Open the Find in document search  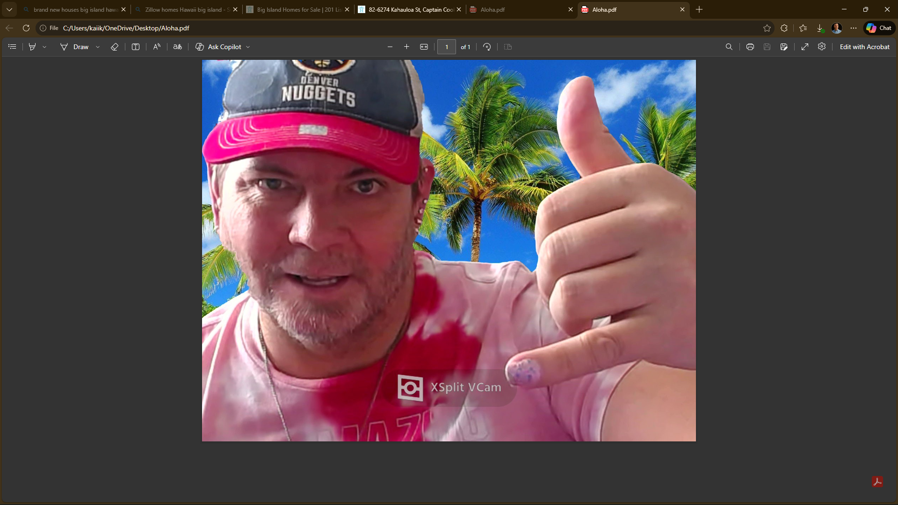pos(729,47)
